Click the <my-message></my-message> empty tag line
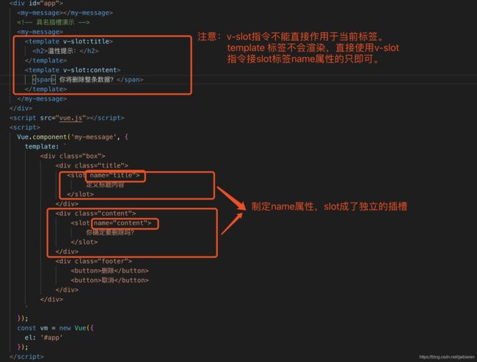Viewport: 477px width, 362px height. (65, 12)
